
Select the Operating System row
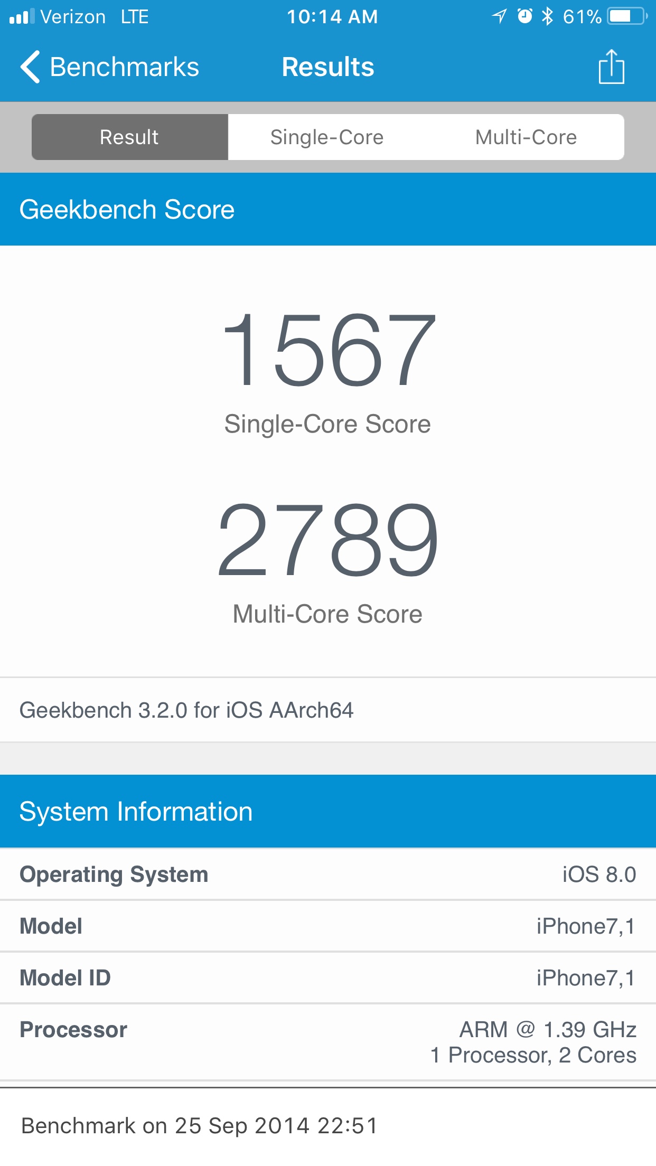(328, 874)
